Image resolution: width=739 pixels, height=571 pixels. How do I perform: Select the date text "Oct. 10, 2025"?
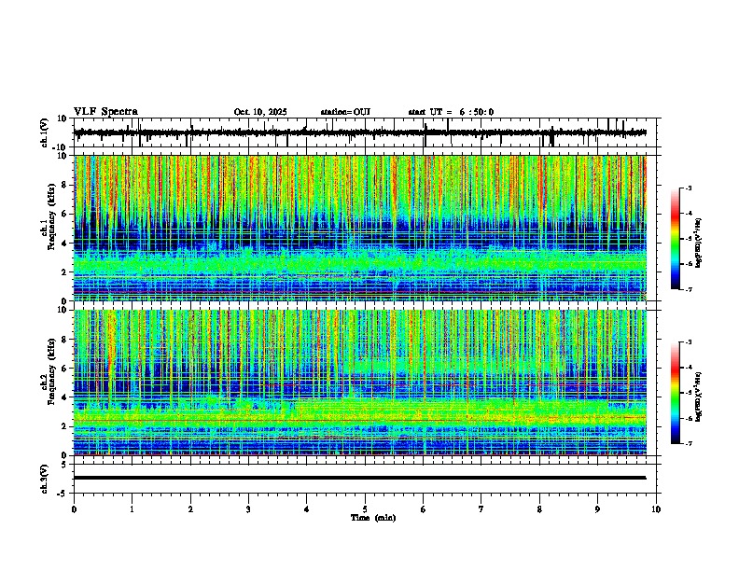[260, 112]
